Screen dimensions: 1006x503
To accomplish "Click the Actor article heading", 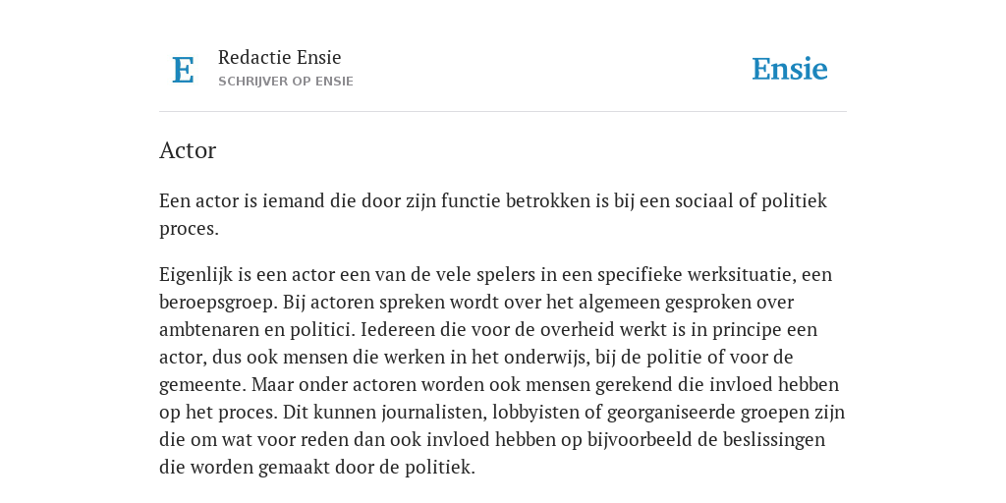I will [x=188, y=150].
